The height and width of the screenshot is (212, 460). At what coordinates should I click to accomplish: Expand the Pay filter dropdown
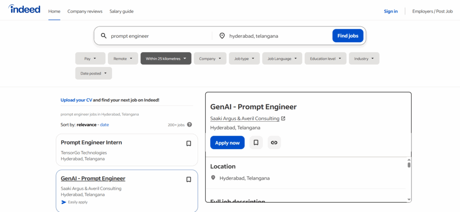pos(90,58)
